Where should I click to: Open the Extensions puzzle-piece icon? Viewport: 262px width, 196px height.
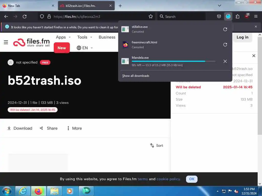237,17
